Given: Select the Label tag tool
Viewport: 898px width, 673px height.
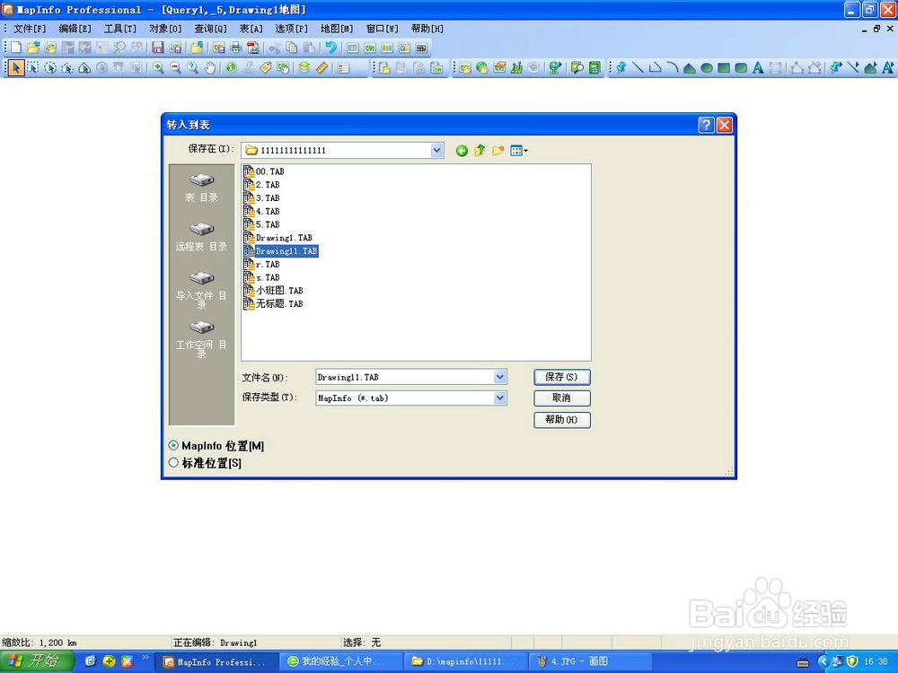Looking at the screenshot, I should [265, 67].
